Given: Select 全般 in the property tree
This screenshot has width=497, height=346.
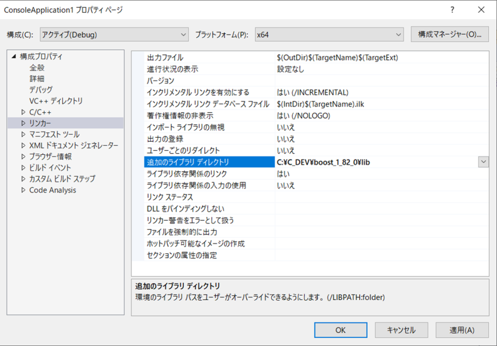Looking at the screenshot, I should click(37, 67).
